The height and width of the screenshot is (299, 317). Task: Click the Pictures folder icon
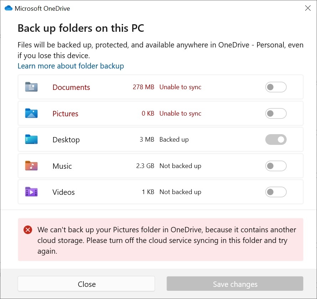click(31, 113)
